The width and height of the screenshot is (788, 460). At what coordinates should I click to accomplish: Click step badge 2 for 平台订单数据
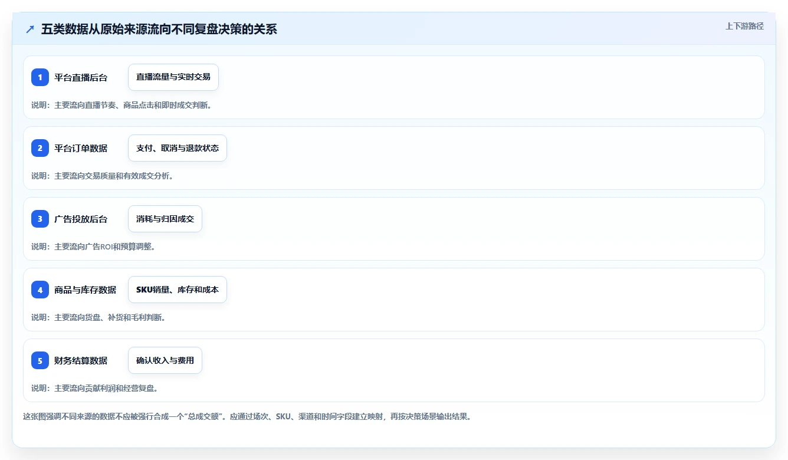pyautogui.click(x=40, y=148)
